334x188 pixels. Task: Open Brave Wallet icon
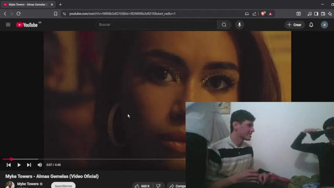[x=323, y=14]
